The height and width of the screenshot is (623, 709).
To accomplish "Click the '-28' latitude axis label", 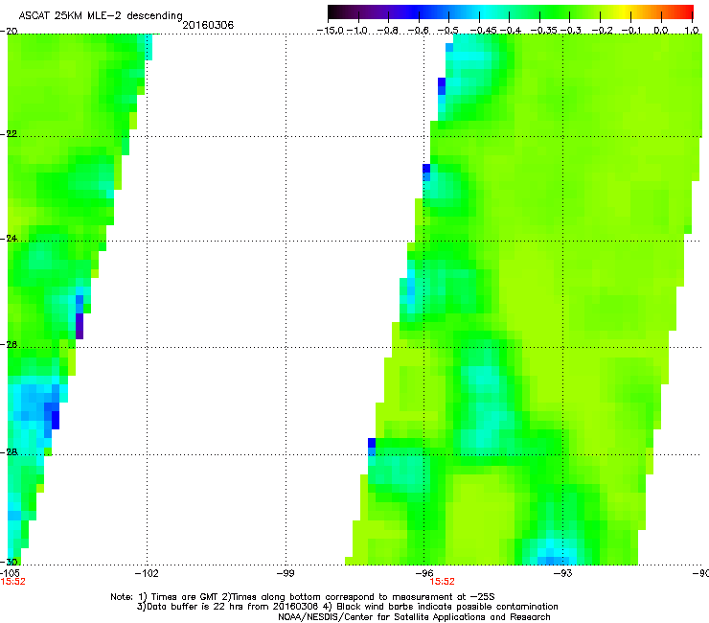I will click(x=9, y=452).
